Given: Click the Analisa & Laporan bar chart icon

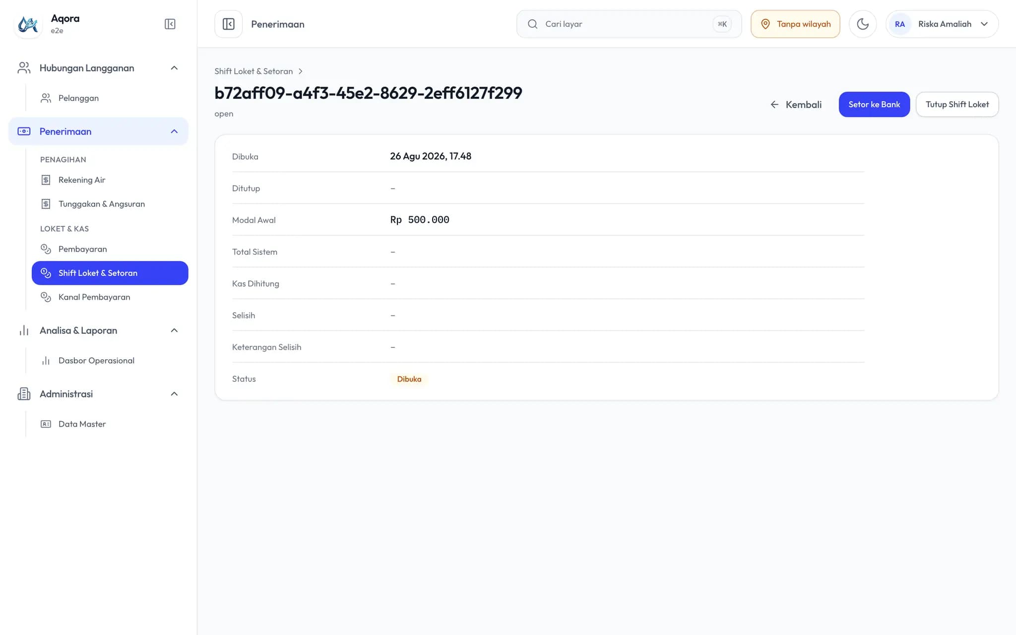Looking at the screenshot, I should point(24,330).
